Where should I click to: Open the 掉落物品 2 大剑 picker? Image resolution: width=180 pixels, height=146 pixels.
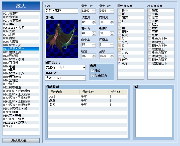point(84,78)
